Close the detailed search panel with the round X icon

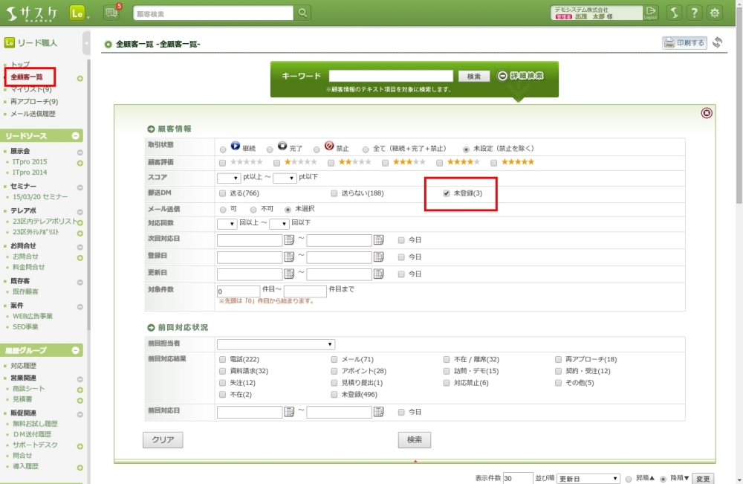[707, 113]
